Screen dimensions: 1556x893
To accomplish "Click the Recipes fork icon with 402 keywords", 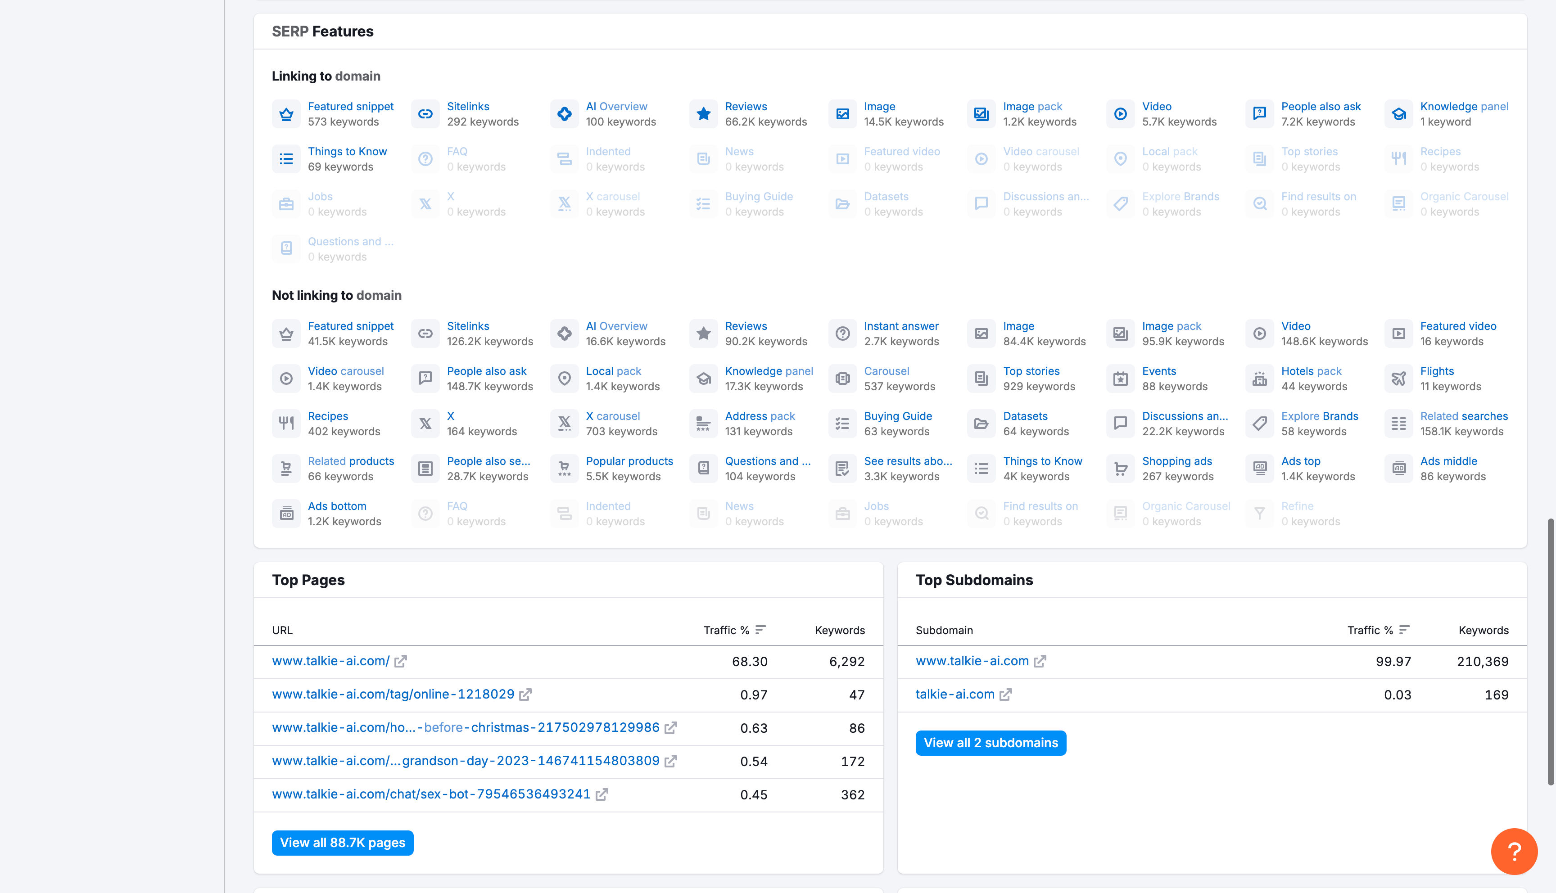I will coord(286,423).
